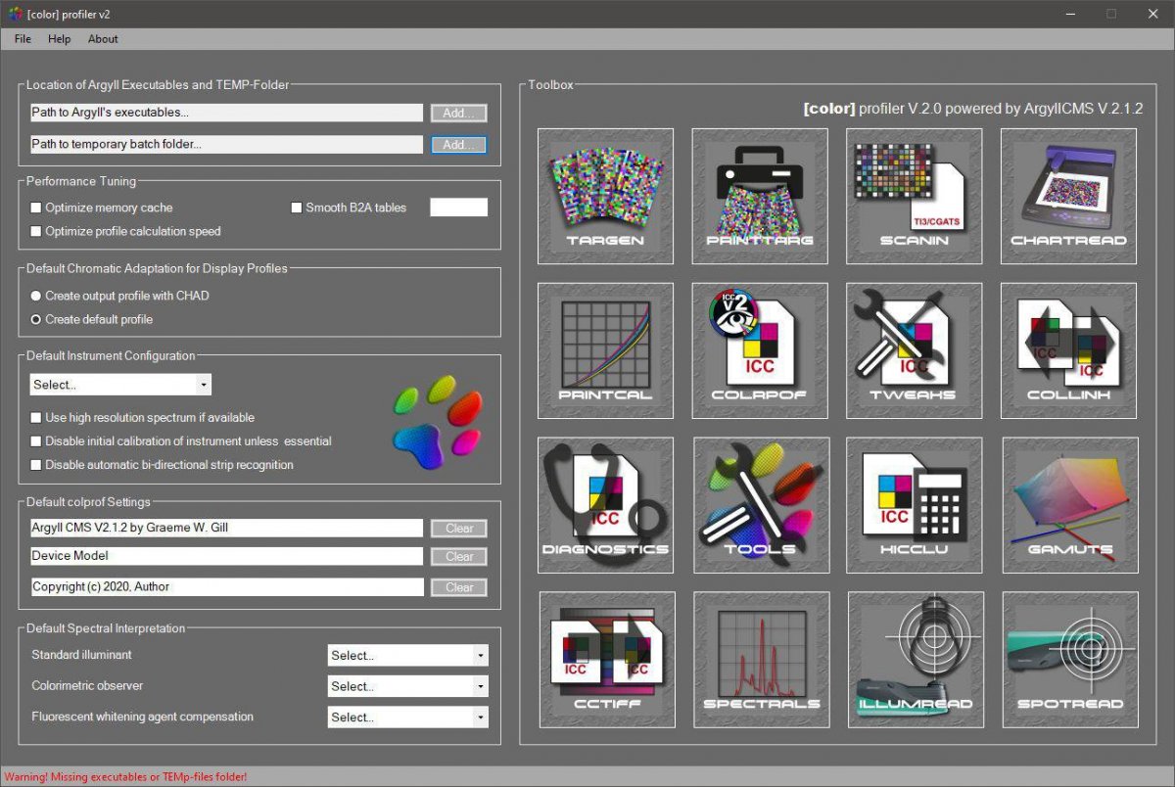Expand the Default Instrument Configuration dropdown
The height and width of the screenshot is (787, 1175).
point(120,385)
